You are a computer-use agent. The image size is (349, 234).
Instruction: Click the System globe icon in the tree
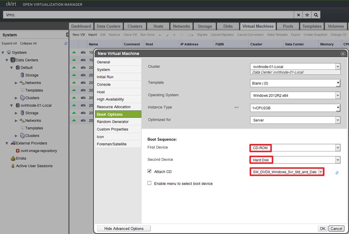pos(9,52)
